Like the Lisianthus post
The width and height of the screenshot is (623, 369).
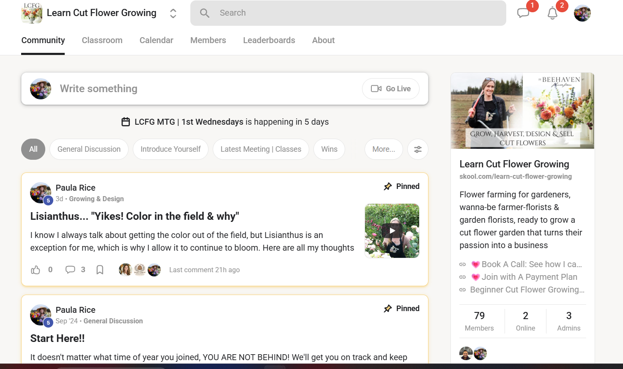[x=36, y=270]
